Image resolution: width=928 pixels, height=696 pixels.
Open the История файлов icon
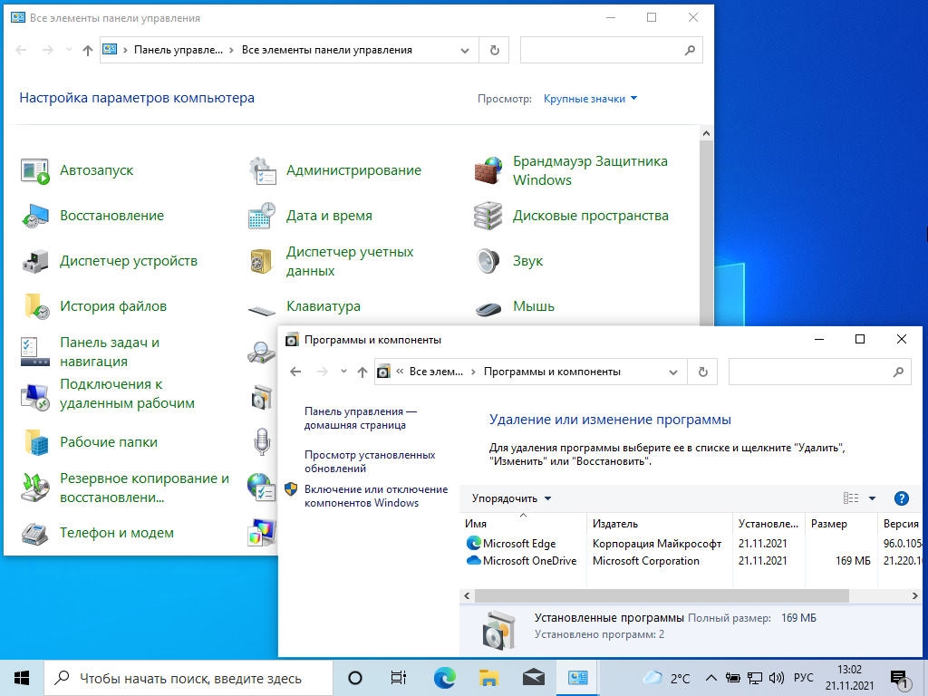pyautogui.click(x=35, y=306)
